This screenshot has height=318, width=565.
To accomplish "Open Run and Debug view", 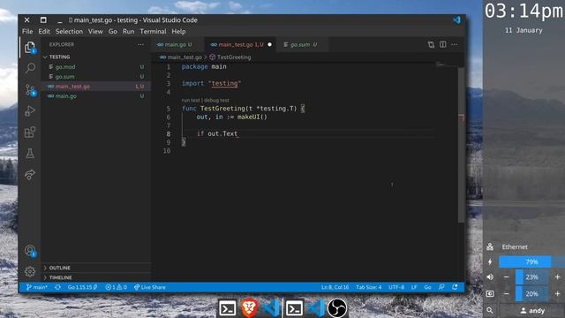I will pyautogui.click(x=30, y=110).
